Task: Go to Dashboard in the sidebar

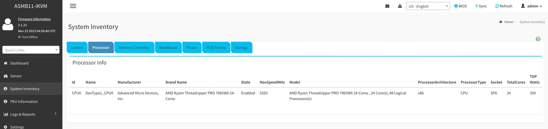Action: coord(19,63)
